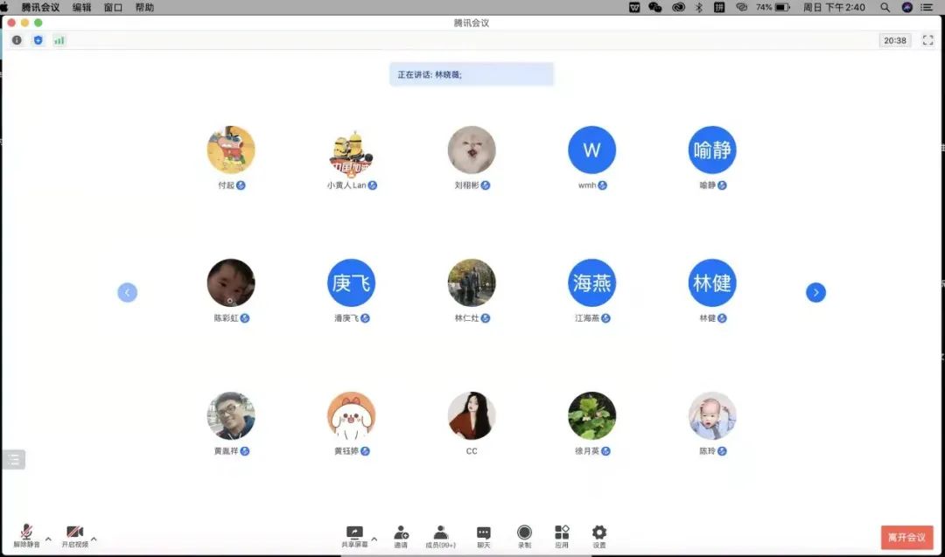945x557 pixels.
Task: Unmute the microphone
Action: coord(26,535)
